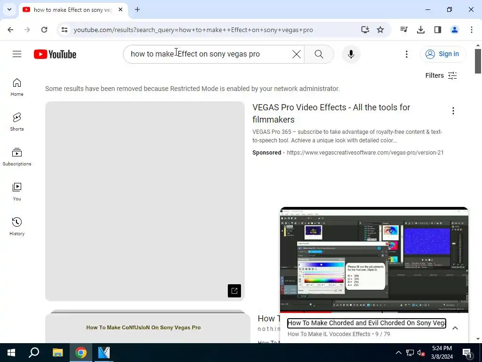
Task: Open Chrome downloads
Action: [x=421, y=30]
